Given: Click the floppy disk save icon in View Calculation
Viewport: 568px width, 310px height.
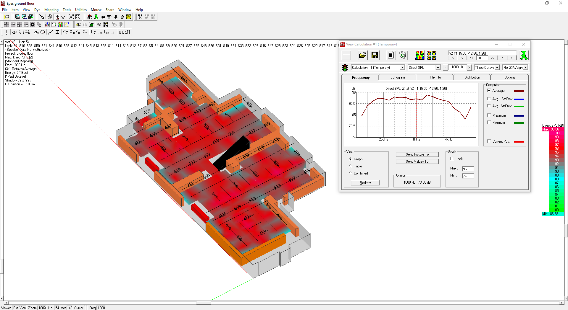Looking at the screenshot, I should tap(375, 55).
